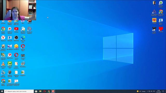
Task: Switch the РУС input language indicator
Action: (x=154, y=91)
